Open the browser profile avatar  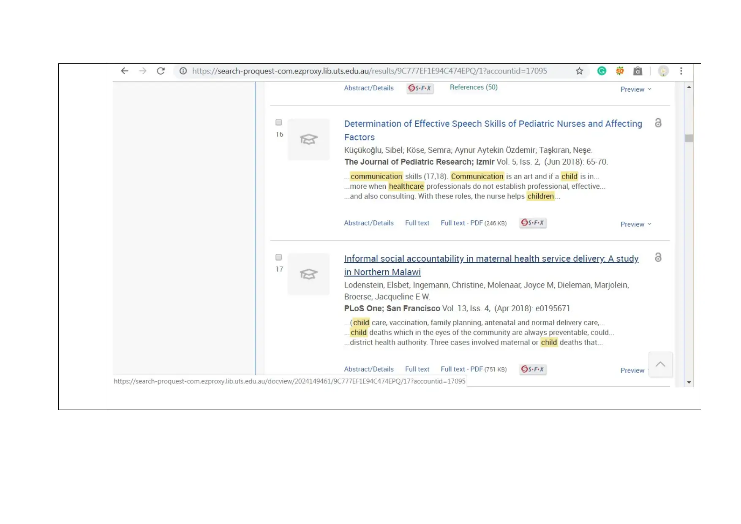(663, 71)
